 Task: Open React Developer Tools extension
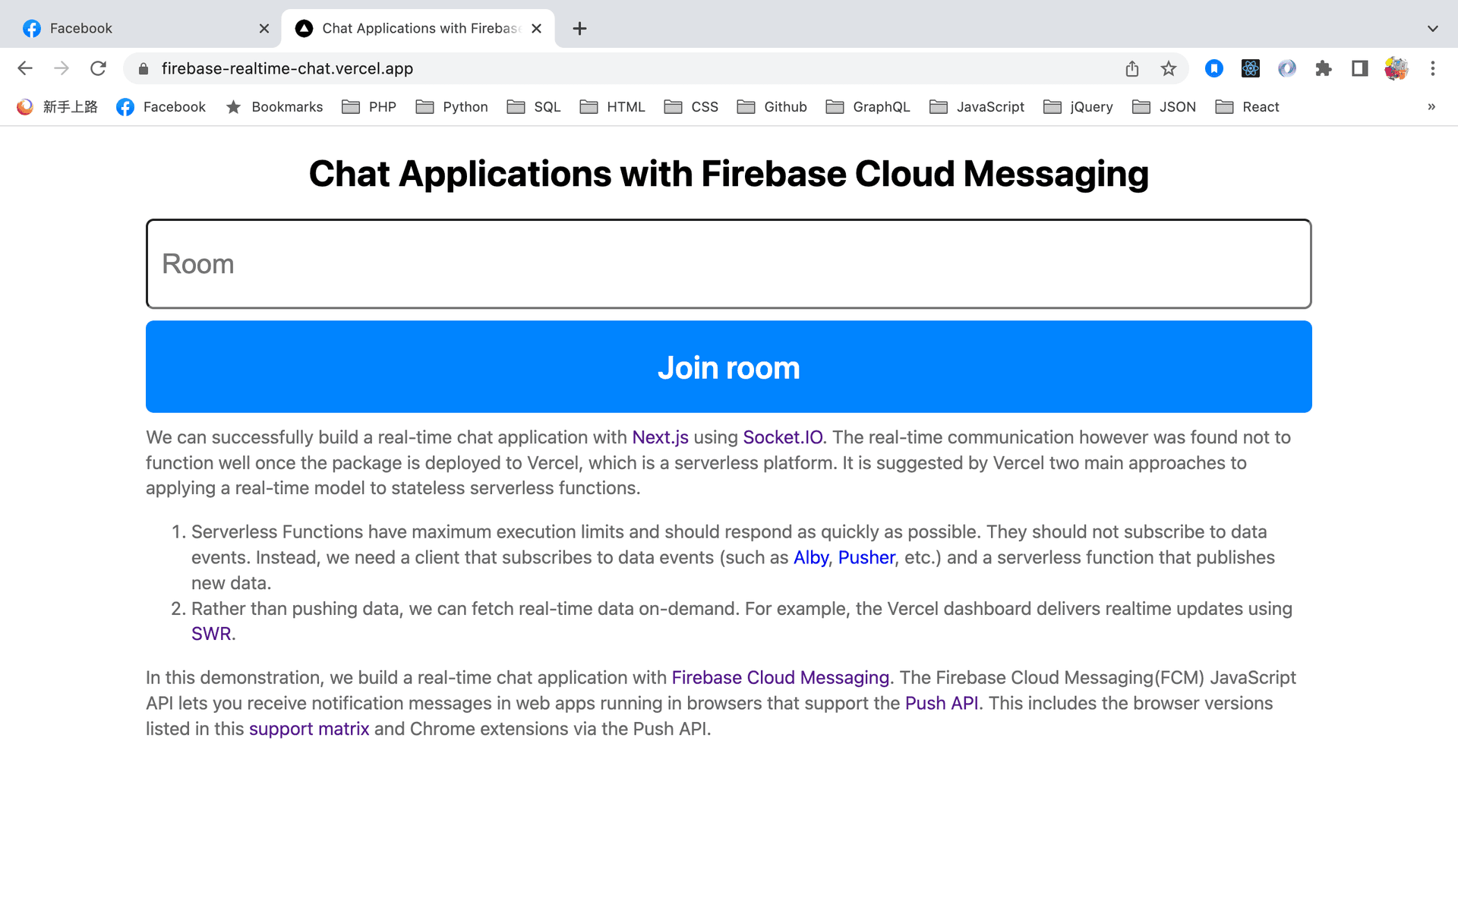[x=1251, y=69]
